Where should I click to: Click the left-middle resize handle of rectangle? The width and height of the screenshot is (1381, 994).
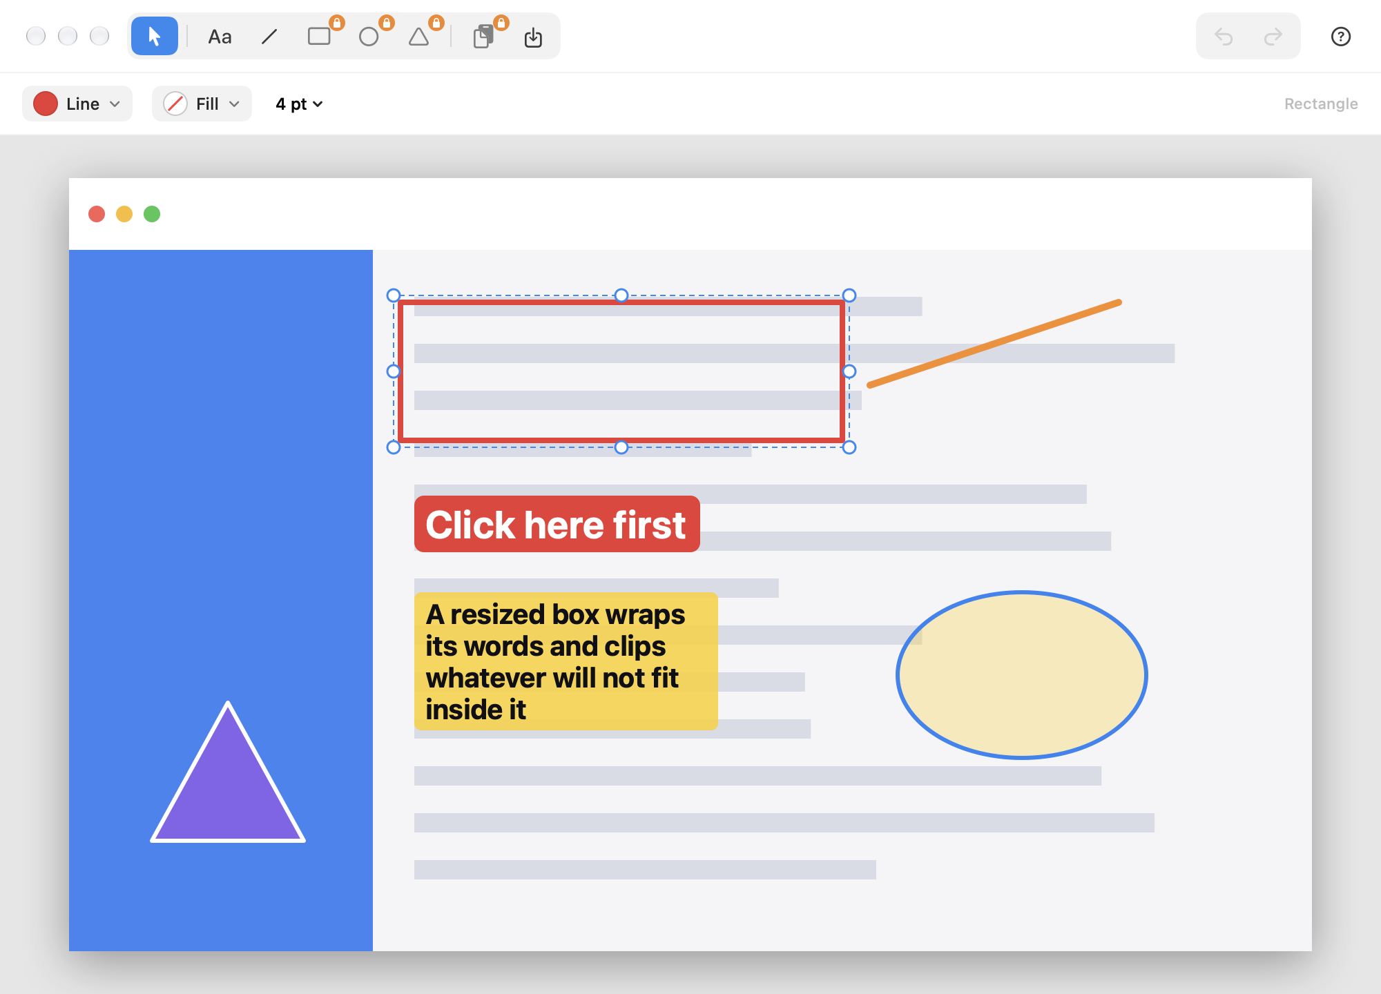(394, 371)
